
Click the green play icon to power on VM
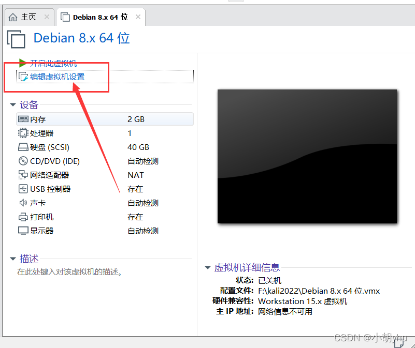click(22, 63)
